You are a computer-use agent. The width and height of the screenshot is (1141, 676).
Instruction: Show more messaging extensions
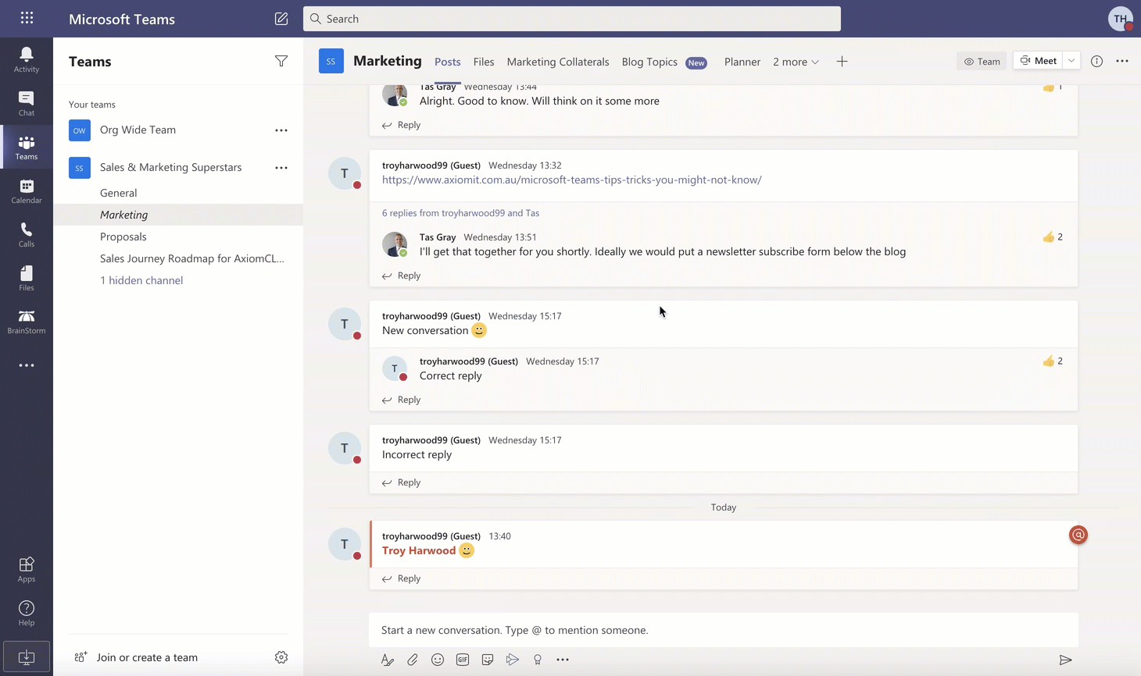point(563,660)
